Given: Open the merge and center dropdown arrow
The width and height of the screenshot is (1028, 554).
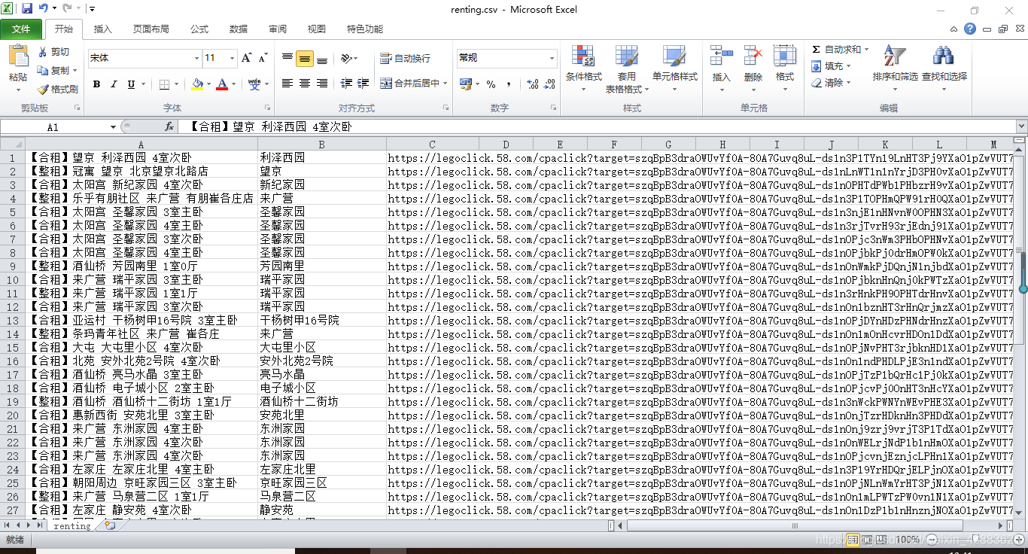Looking at the screenshot, I should point(445,84).
